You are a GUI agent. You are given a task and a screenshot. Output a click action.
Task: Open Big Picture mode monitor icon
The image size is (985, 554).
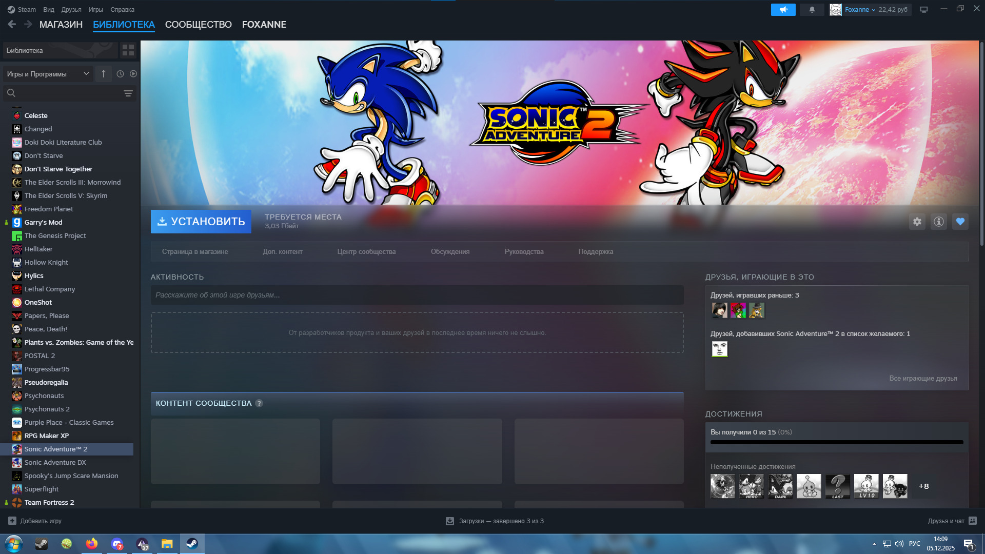pos(924,10)
